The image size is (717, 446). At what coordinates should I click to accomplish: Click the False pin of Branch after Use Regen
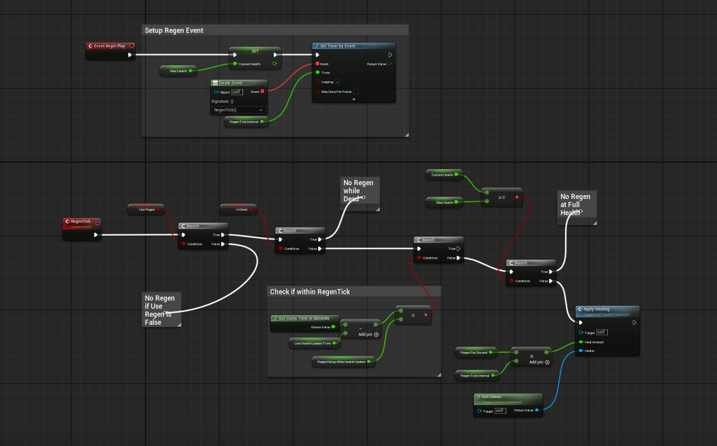click(224, 244)
